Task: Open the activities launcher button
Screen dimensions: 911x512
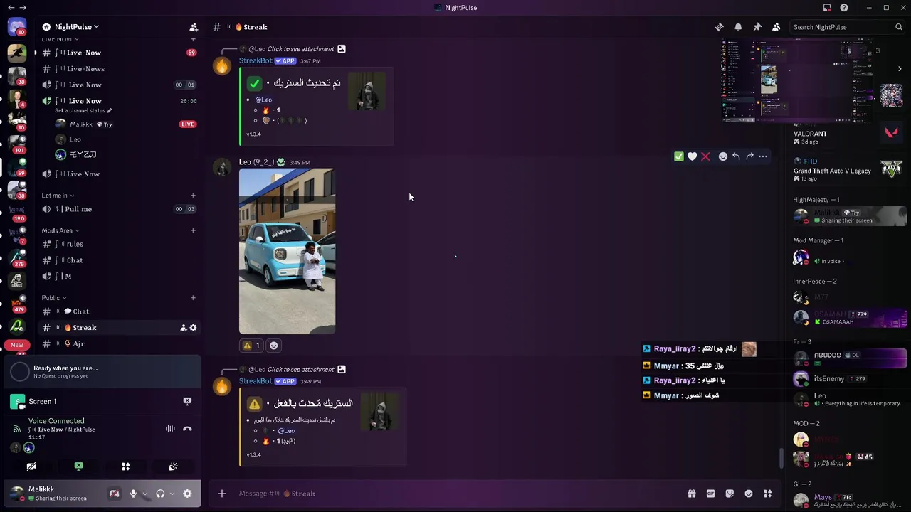Action: pyautogui.click(x=125, y=466)
